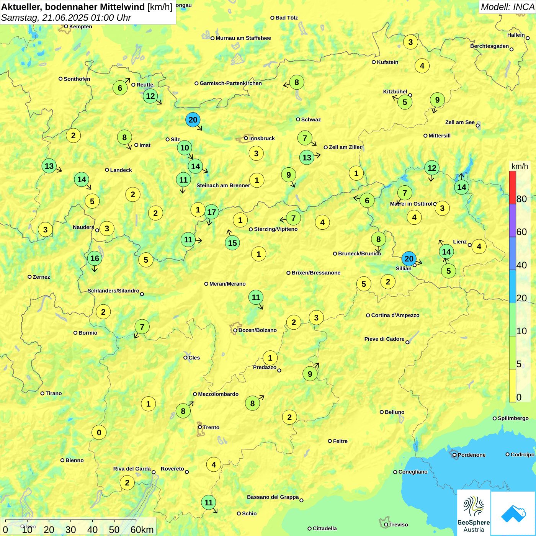Click the '60km' scale bar label
Image resolution: width=536 pixels, height=536 pixels.
142,529
